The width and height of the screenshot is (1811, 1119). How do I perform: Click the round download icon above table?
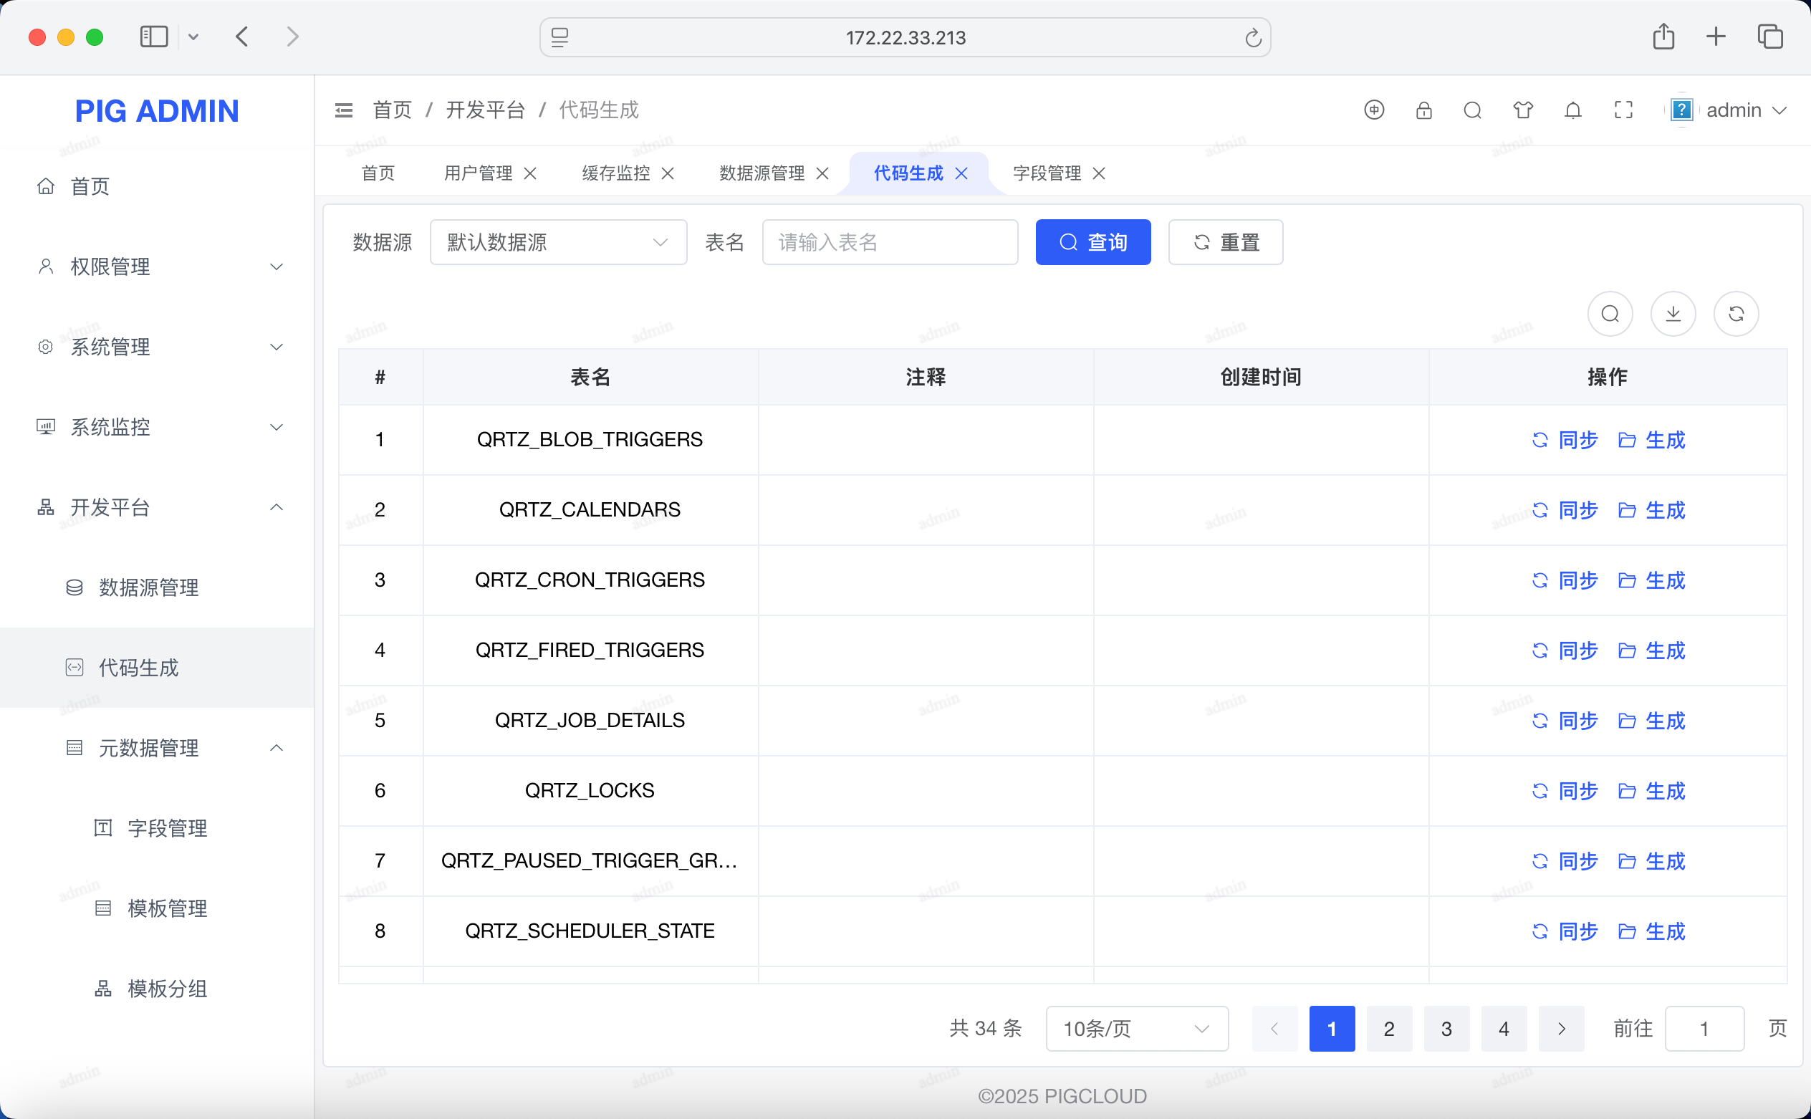pos(1673,314)
